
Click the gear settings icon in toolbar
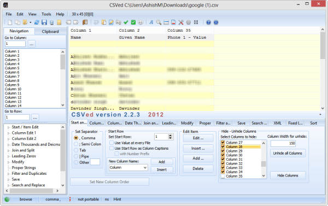pyautogui.click(x=189, y=22)
